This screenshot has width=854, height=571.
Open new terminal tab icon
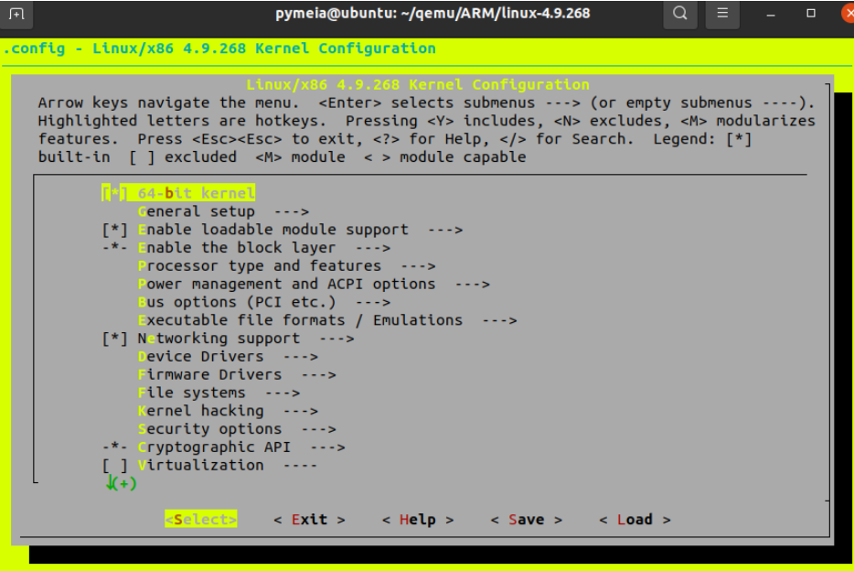click(16, 14)
